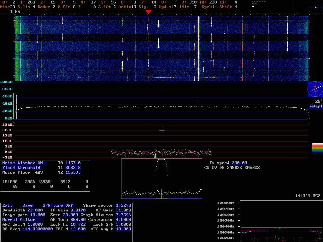The width and height of the screenshot is (323, 242).
Task: Edit the Zero value 33.000
Action: (x=70, y=215)
